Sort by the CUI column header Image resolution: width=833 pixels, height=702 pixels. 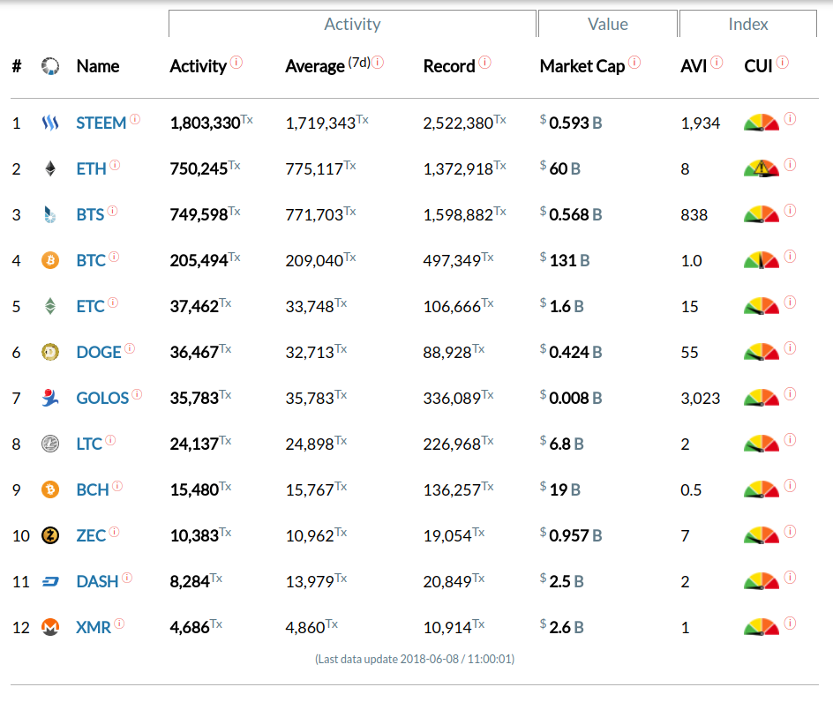[x=758, y=66]
